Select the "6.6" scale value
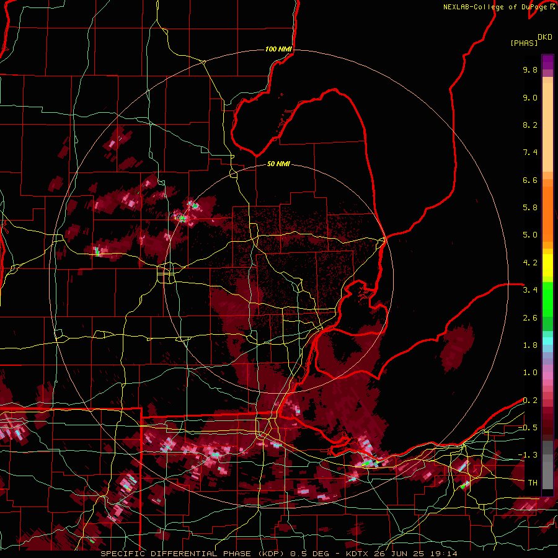This screenshot has width=558, height=558. pos(530,180)
